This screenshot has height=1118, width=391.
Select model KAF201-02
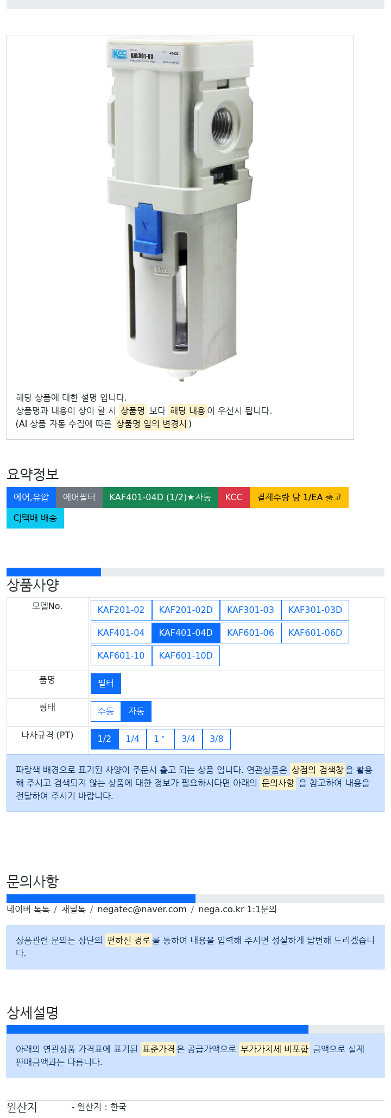121,610
